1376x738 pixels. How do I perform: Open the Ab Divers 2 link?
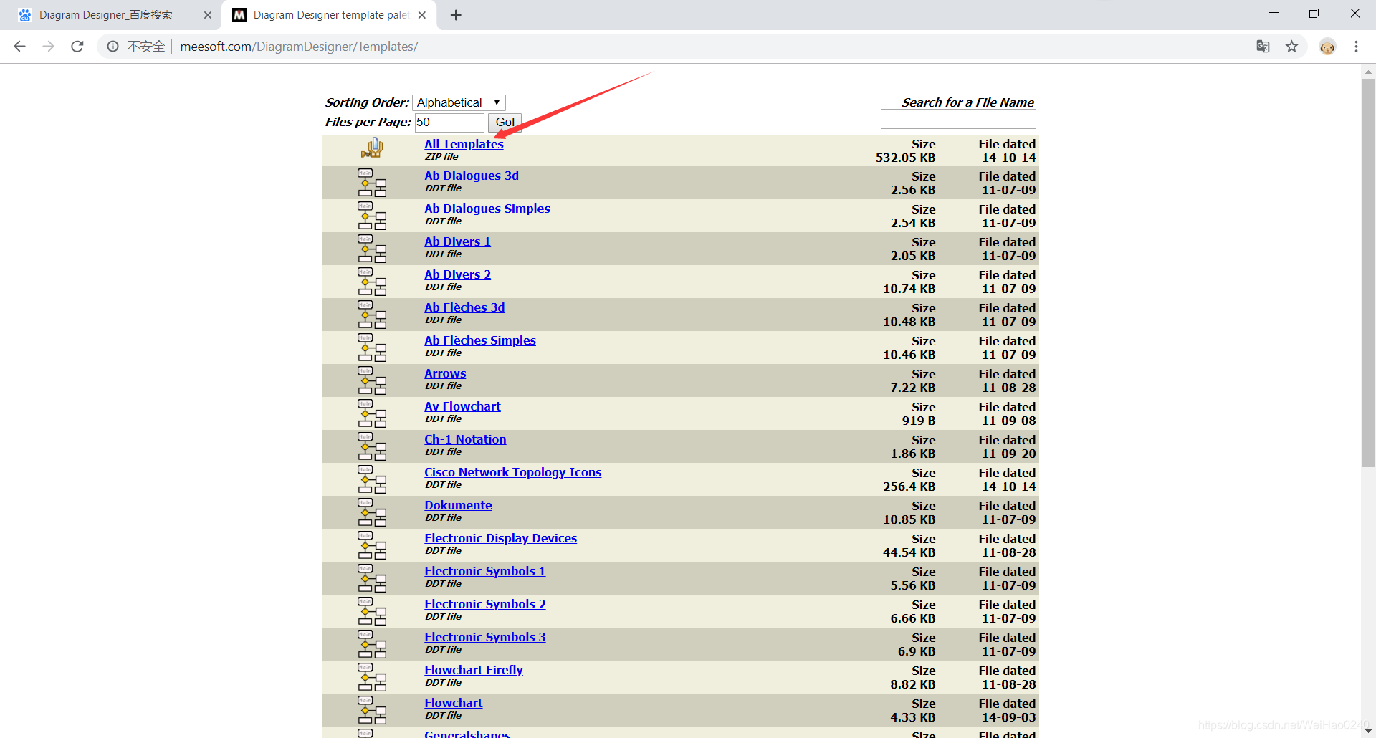coord(457,274)
